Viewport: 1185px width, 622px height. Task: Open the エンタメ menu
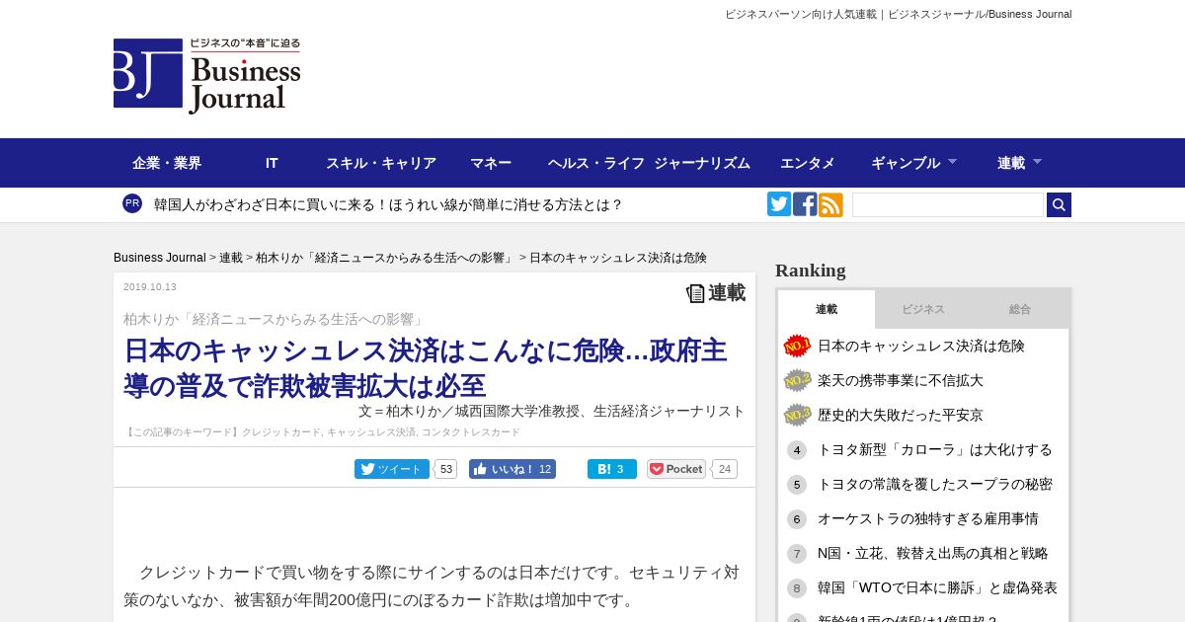click(x=808, y=163)
